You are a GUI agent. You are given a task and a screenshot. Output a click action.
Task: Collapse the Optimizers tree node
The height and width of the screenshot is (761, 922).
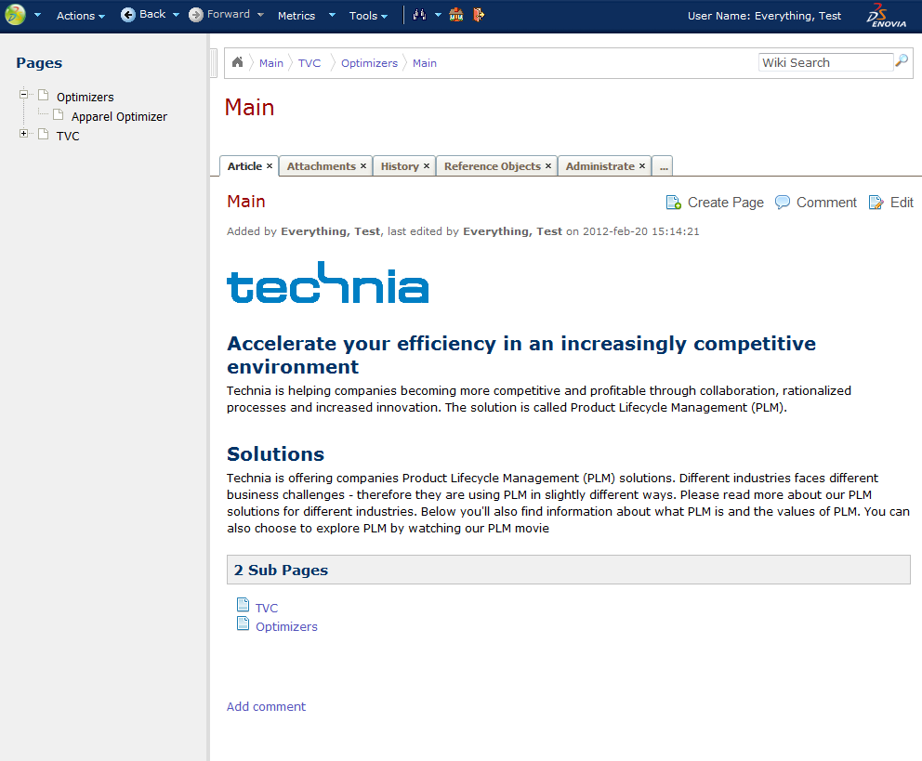(24, 95)
